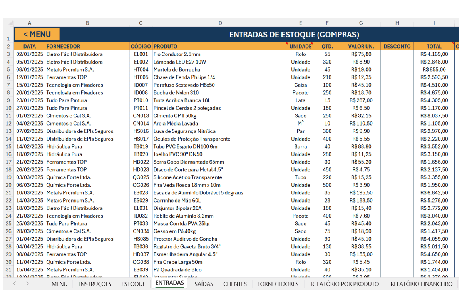462x308 pixels.
Task: Select product Carrinho de Mão 60L
Action: (x=220, y=201)
